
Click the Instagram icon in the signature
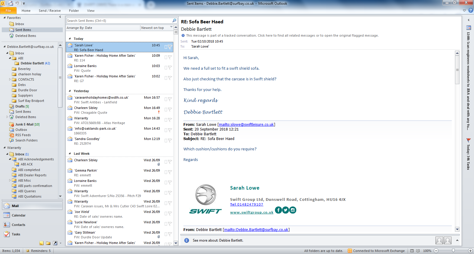click(293, 210)
